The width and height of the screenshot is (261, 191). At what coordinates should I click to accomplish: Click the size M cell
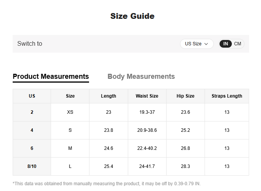[x=70, y=148]
